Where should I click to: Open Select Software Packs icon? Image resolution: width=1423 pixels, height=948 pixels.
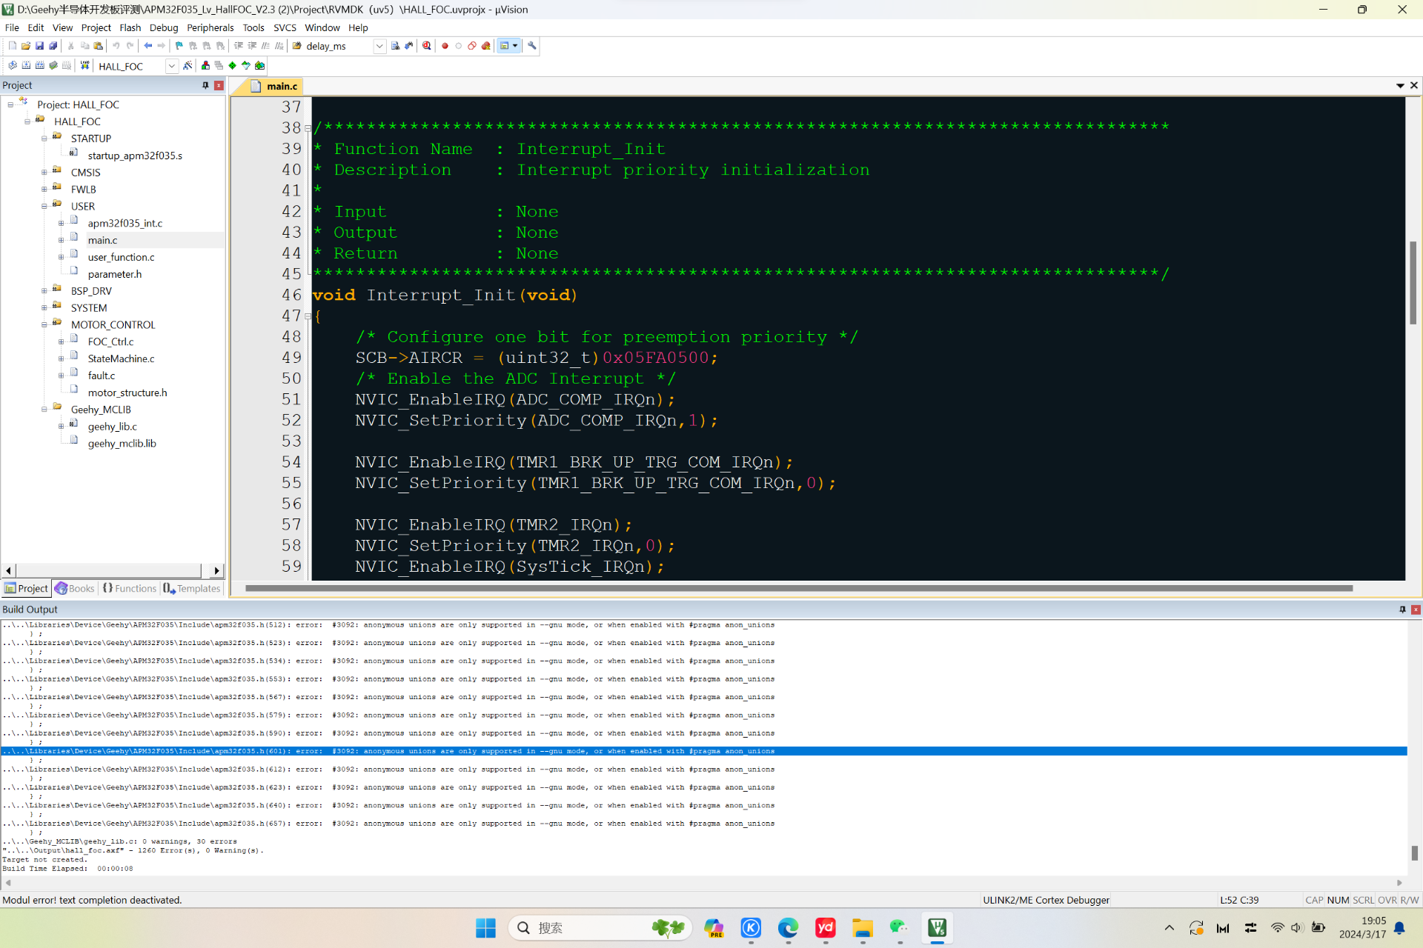[246, 66]
